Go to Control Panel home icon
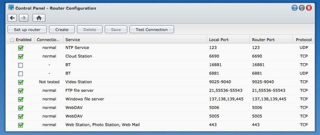 pyautogui.click(x=39, y=18)
